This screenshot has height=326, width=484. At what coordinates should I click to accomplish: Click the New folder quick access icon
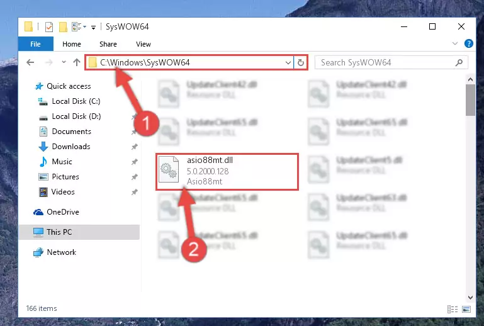pos(64,27)
